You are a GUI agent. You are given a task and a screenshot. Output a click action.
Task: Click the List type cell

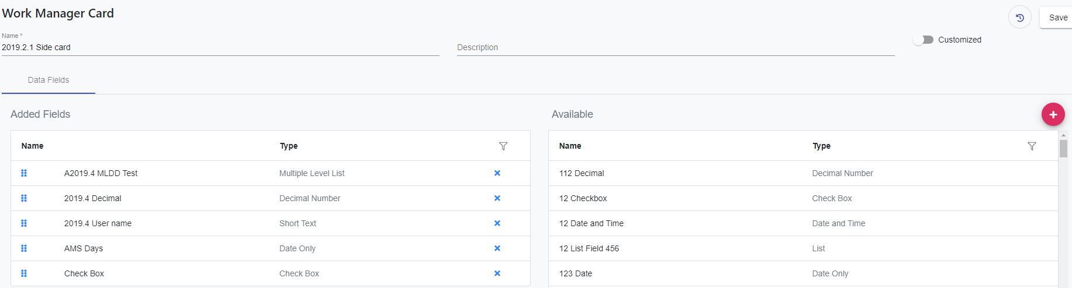pyautogui.click(x=818, y=248)
